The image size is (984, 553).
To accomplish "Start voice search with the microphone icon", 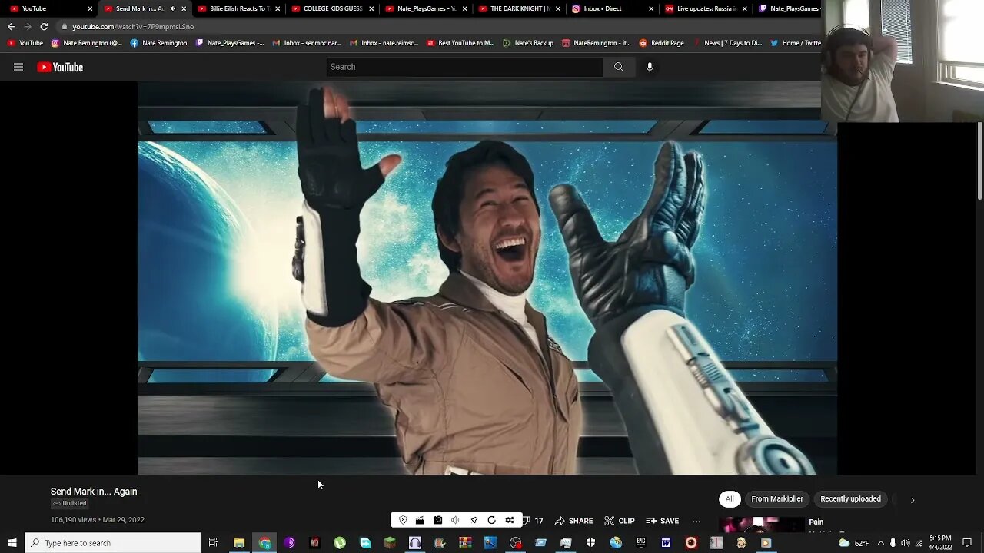I will (650, 67).
